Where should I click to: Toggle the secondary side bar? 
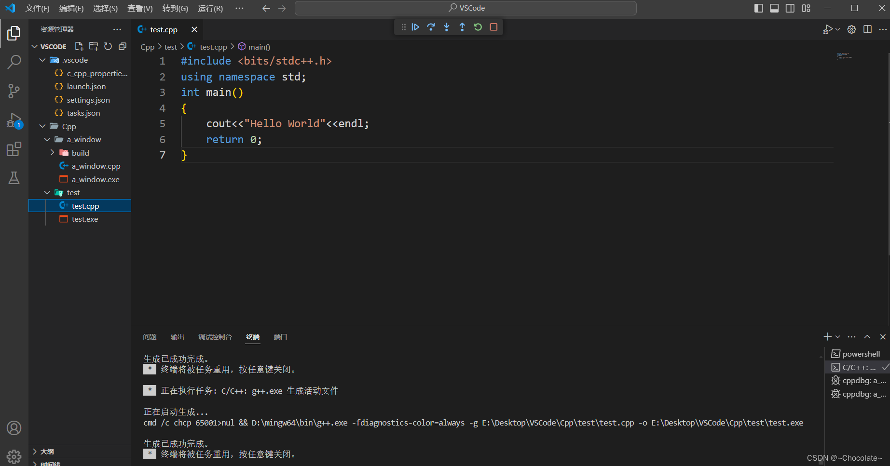(x=790, y=8)
